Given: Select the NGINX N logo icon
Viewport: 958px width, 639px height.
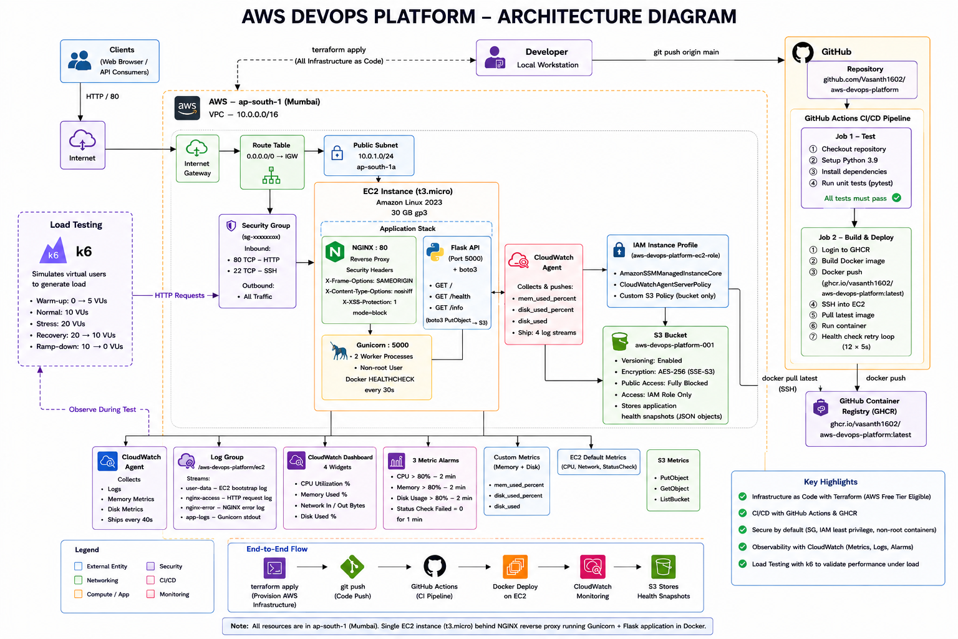Looking at the screenshot, I should 336,251.
